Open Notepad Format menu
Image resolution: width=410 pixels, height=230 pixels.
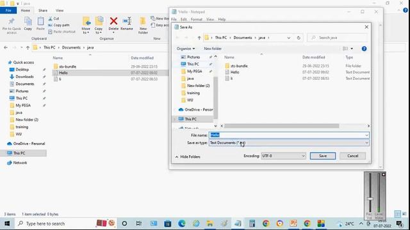click(x=197, y=19)
